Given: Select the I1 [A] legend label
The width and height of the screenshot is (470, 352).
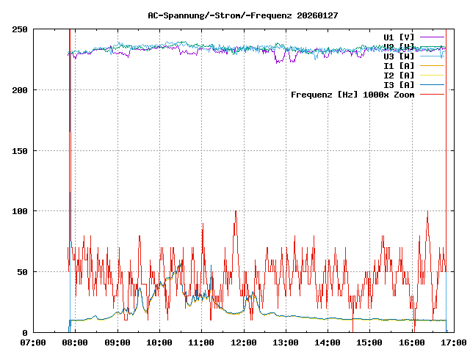Looking at the screenshot, I should tap(399, 65).
